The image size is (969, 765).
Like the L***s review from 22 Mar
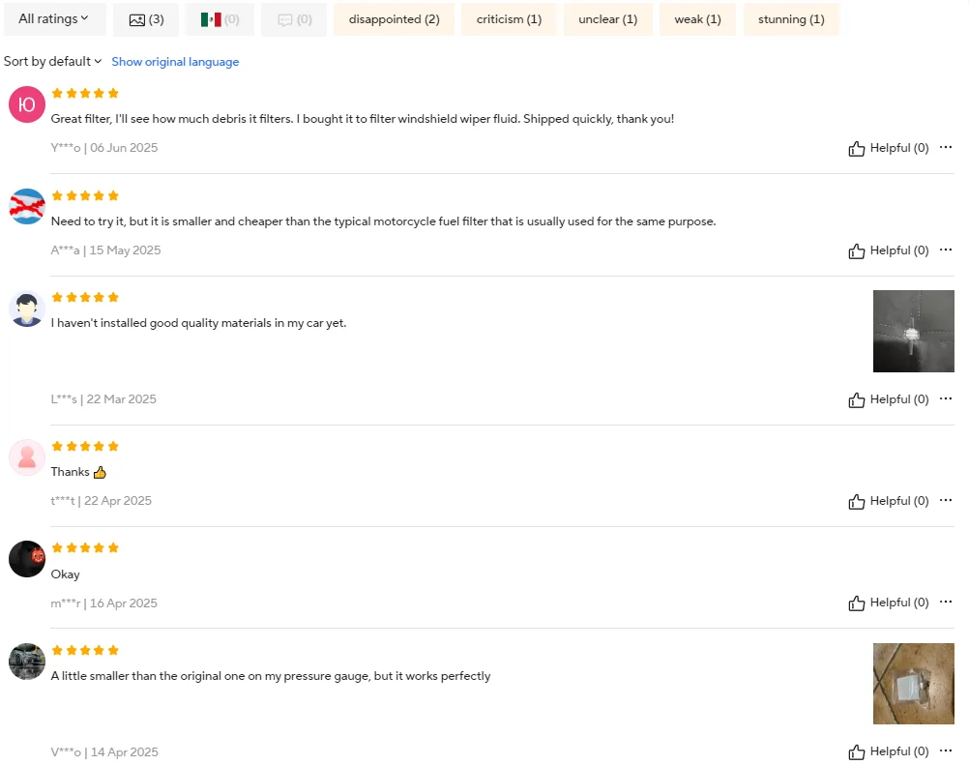888,399
